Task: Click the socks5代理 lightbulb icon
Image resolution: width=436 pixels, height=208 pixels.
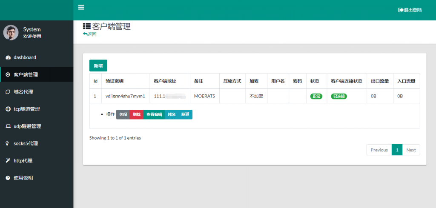Action: [x=8, y=144]
